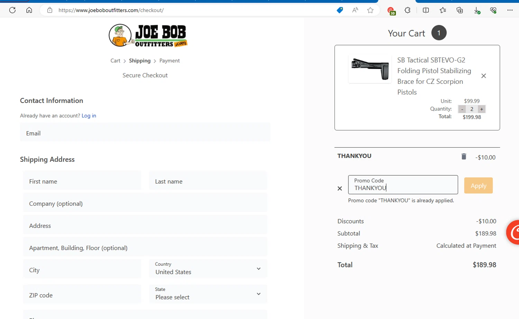Clear promo code field with X icon
This screenshot has height=319, width=519.
pos(340,188)
